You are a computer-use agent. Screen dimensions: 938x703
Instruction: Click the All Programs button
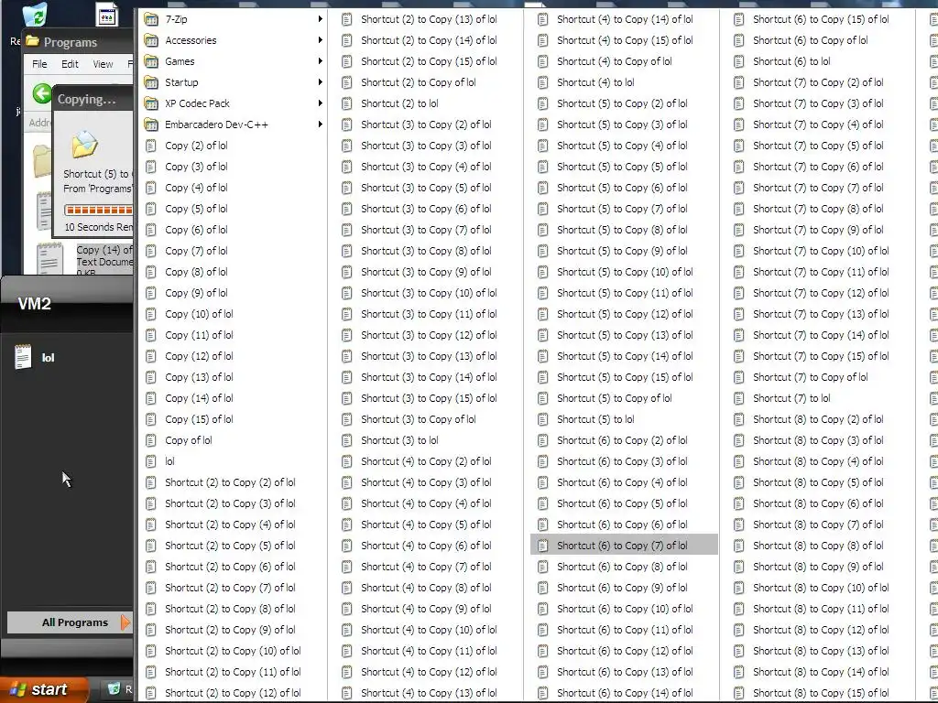click(x=70, y=622)
